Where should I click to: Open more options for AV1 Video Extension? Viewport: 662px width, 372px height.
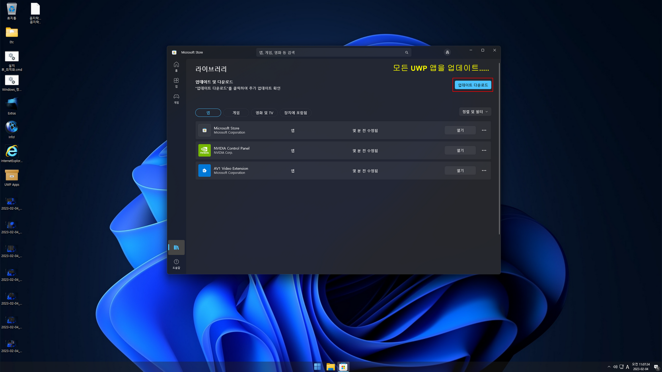pyautogui.click(x=484, y=170)
